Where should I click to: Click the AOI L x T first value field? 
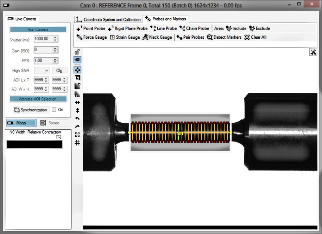[x=39, y=80]
